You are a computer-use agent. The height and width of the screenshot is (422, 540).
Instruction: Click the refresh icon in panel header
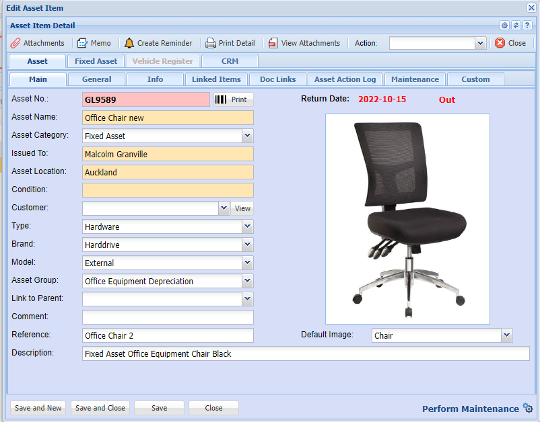[516, 26]
